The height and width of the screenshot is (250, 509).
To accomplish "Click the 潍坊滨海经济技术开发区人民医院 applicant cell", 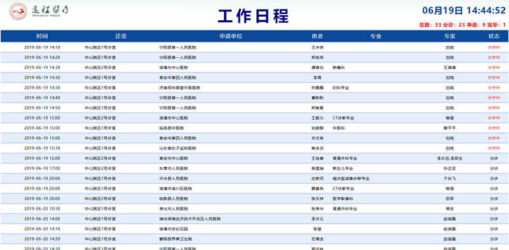I will pyautogui.click(x=190, y=219).
